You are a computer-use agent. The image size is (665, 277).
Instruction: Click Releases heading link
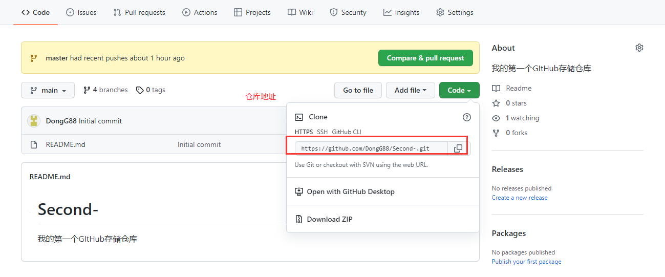tap(507, 169)
